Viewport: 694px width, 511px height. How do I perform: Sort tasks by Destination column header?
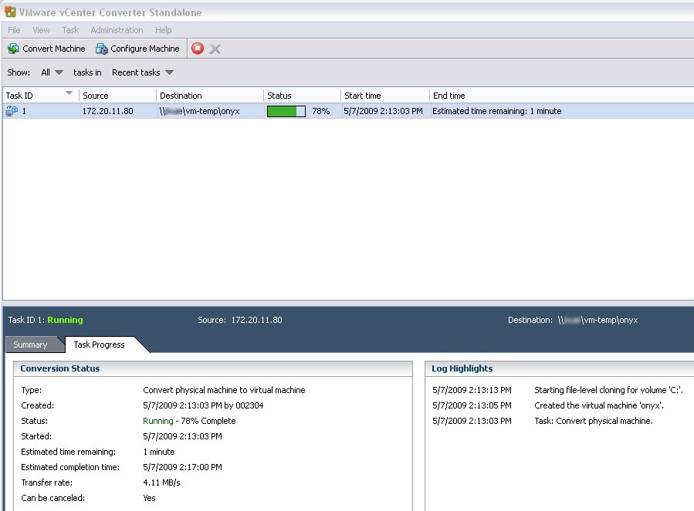[x=181, y=96]
